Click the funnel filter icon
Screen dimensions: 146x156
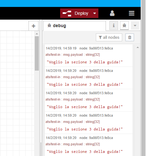100,38
